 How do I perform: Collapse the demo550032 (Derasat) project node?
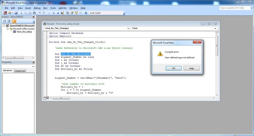4,26
